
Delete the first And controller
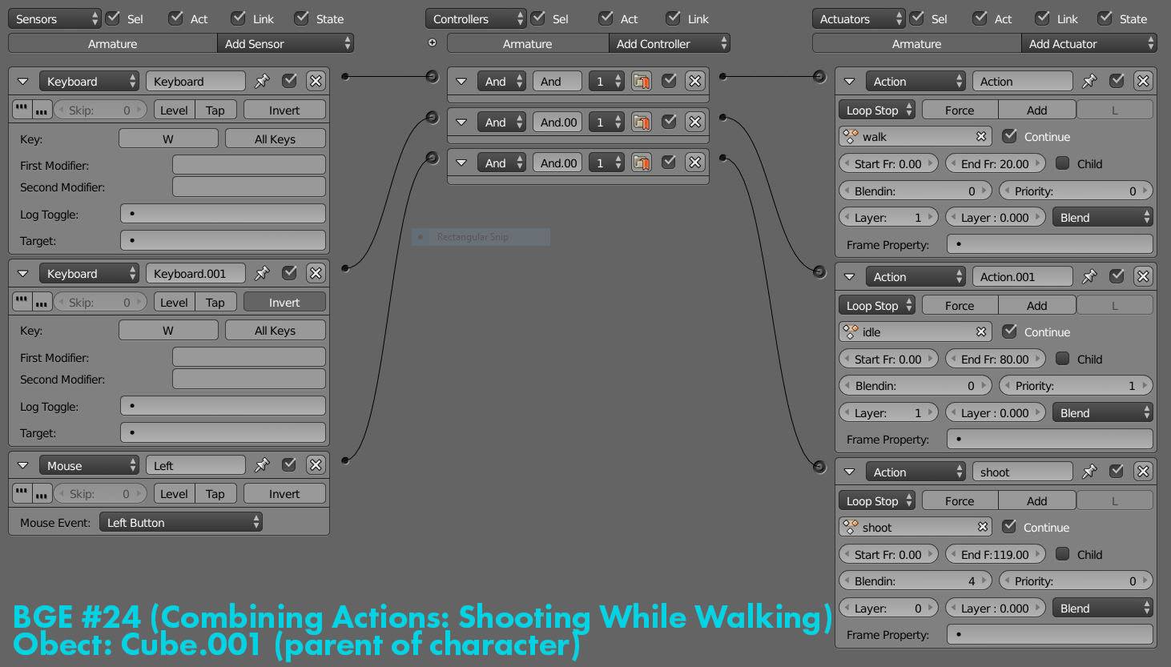point(695,81)
